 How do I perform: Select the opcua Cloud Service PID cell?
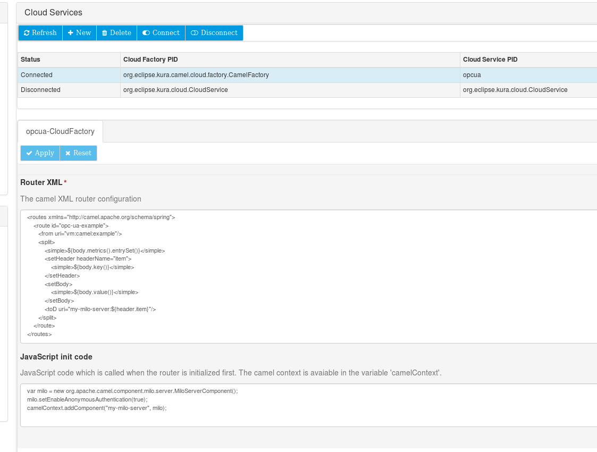point(472,75)
